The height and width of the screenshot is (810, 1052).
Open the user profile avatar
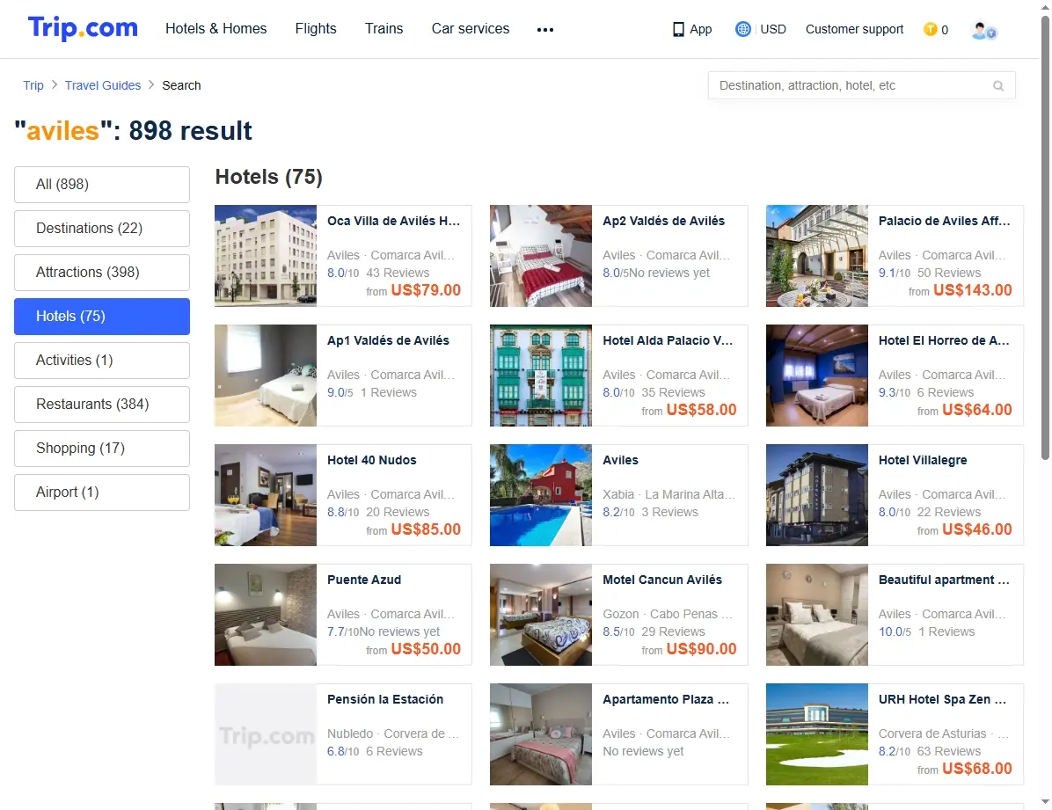coord(983,30)
